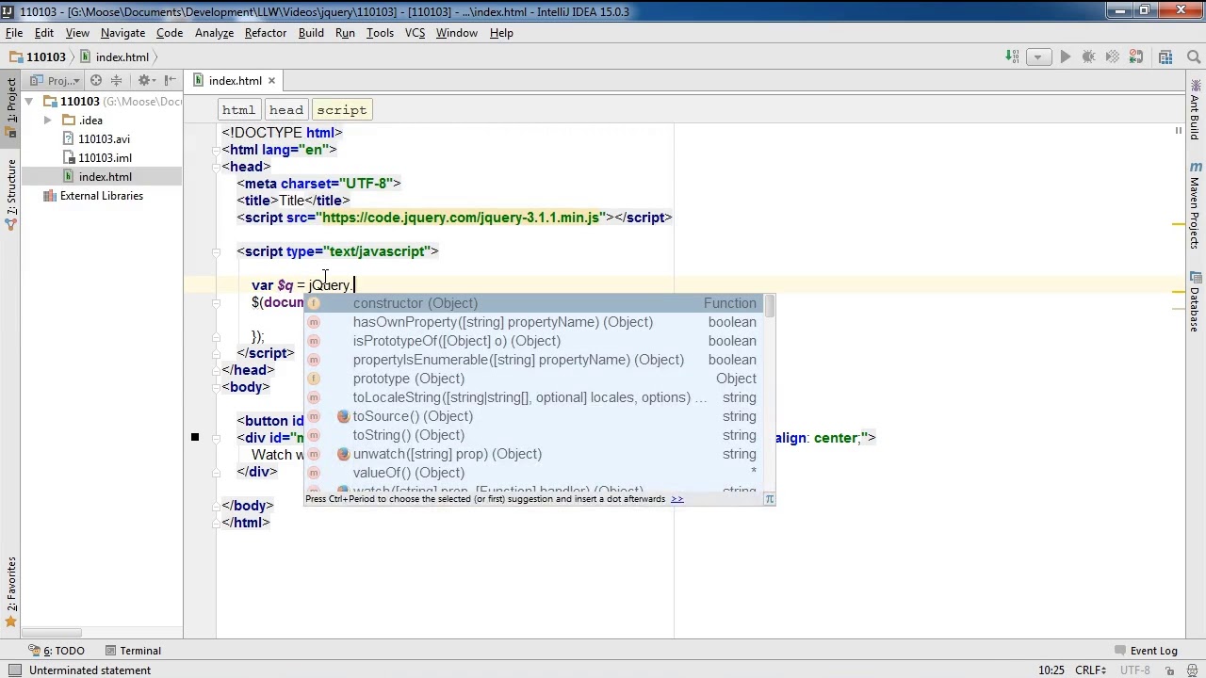The image size is (1206, 678).
Task: Click the head breadcrumb
Action: click(285, 110)
